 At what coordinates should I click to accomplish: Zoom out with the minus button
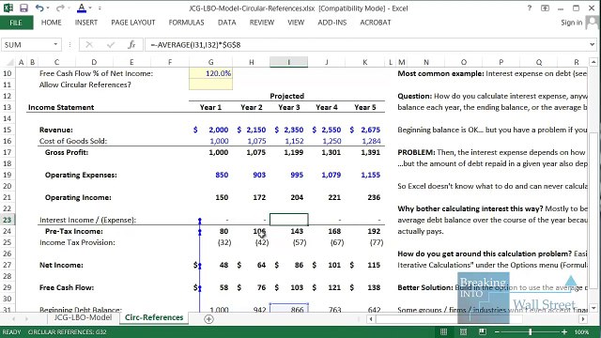point(497,331)
